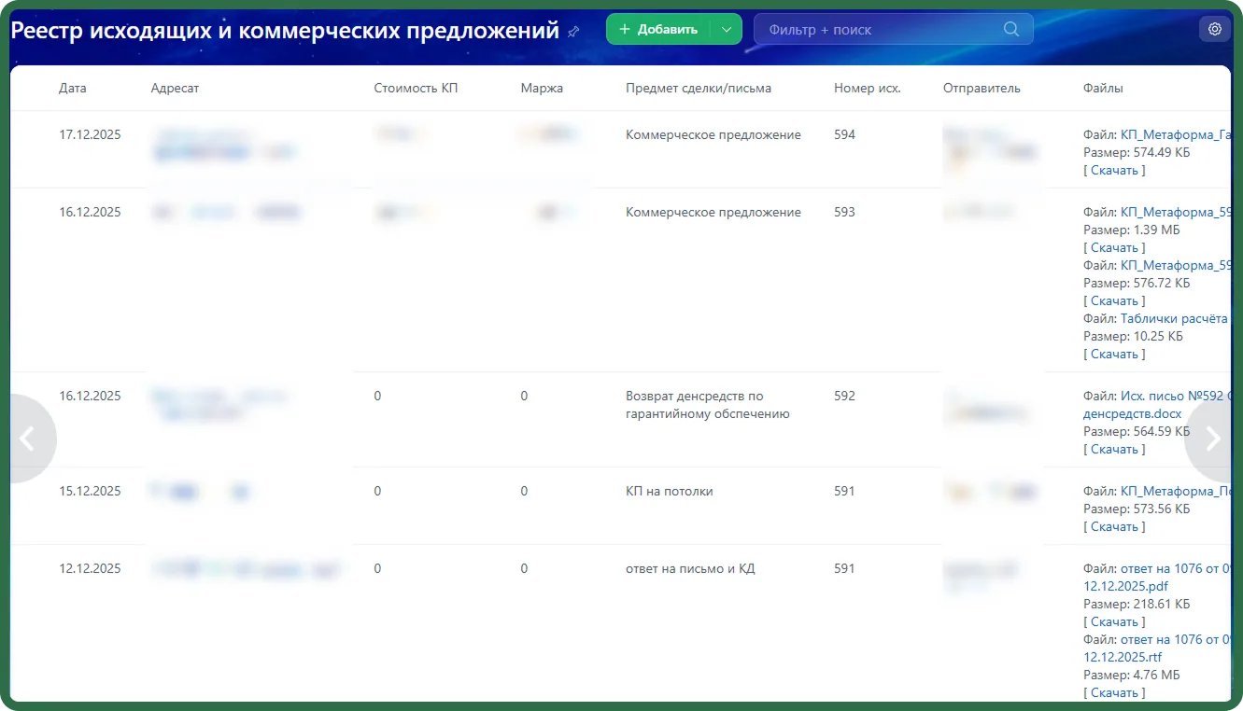
Task: Download the 4.76 МБ file via Скачать
Action: pyautogui.click(x=1115, y=693)
